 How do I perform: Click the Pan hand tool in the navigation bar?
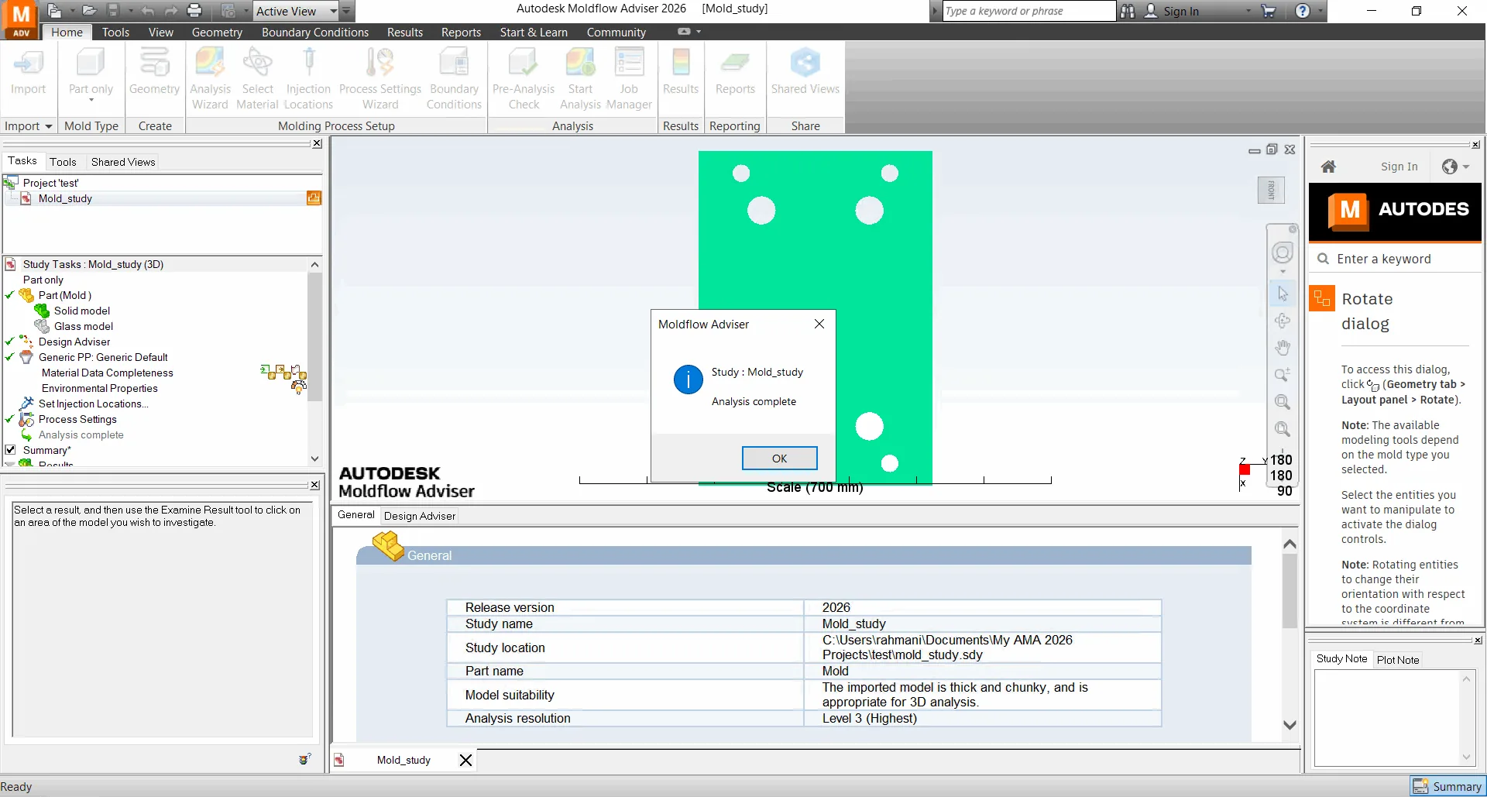click(1283, 348)
